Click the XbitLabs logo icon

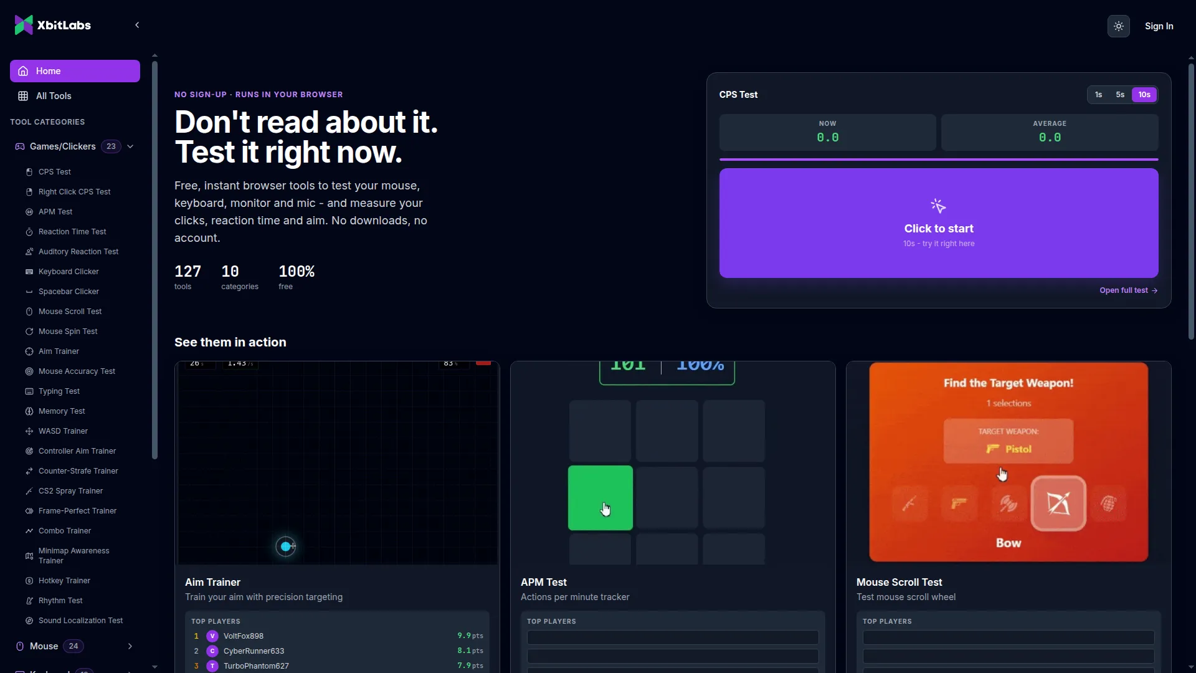click(24, 25)
